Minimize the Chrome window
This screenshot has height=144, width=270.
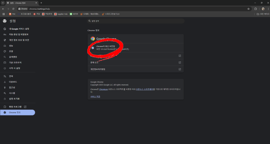(255, 3)
